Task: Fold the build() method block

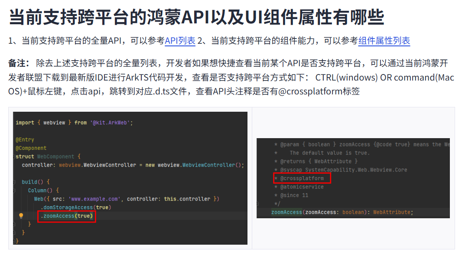Action: (14, 182)
